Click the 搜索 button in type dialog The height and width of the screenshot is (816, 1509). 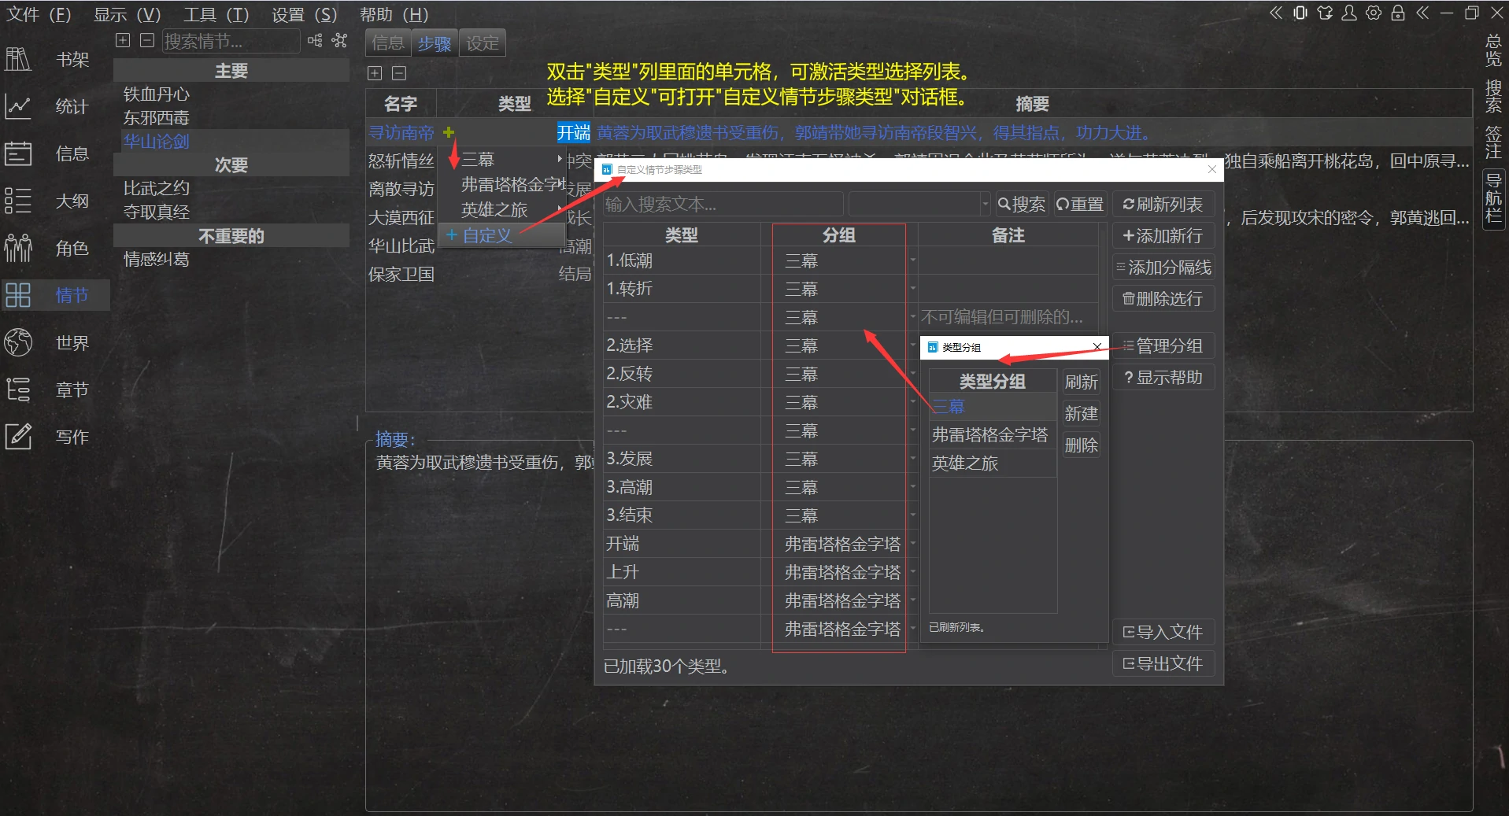coord(1022,205)
